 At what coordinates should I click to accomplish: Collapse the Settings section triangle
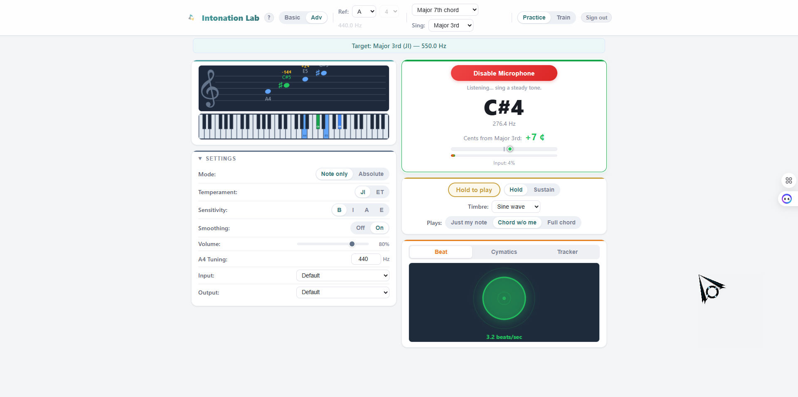click(200, 158)
